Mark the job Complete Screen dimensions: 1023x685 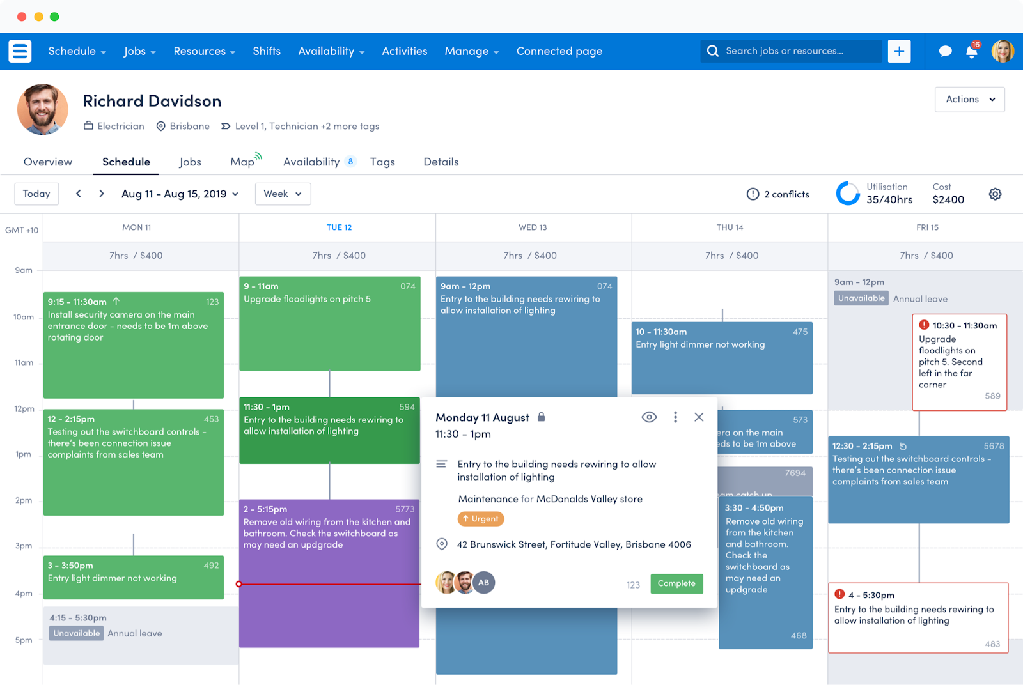[x=676, y=583]
